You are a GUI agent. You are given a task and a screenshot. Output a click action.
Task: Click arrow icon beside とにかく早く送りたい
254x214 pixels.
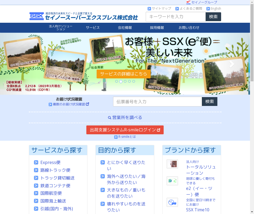[103, 162]
